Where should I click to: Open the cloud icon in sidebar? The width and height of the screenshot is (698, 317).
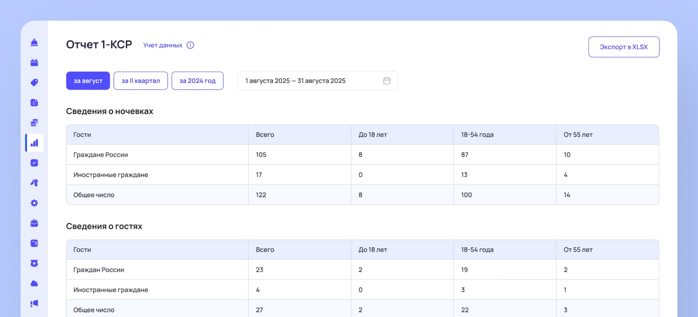[x=34, y=283]
